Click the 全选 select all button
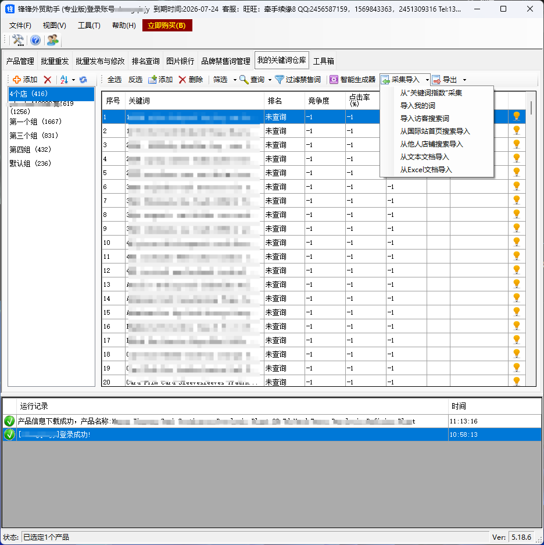544x545 pixels. [x=114, y=80]
